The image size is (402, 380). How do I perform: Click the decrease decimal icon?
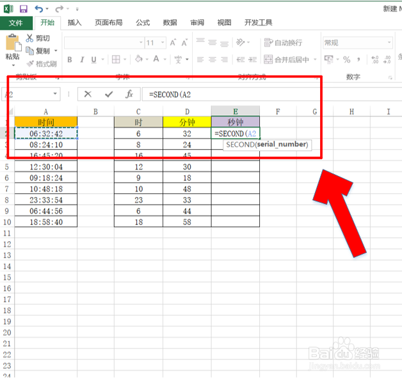pos(387,59)
